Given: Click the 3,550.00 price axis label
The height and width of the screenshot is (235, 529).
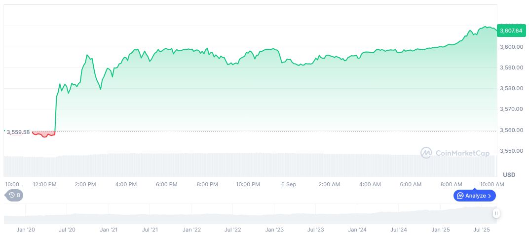Looking at the screenshot, I should (x=510, y=151).
